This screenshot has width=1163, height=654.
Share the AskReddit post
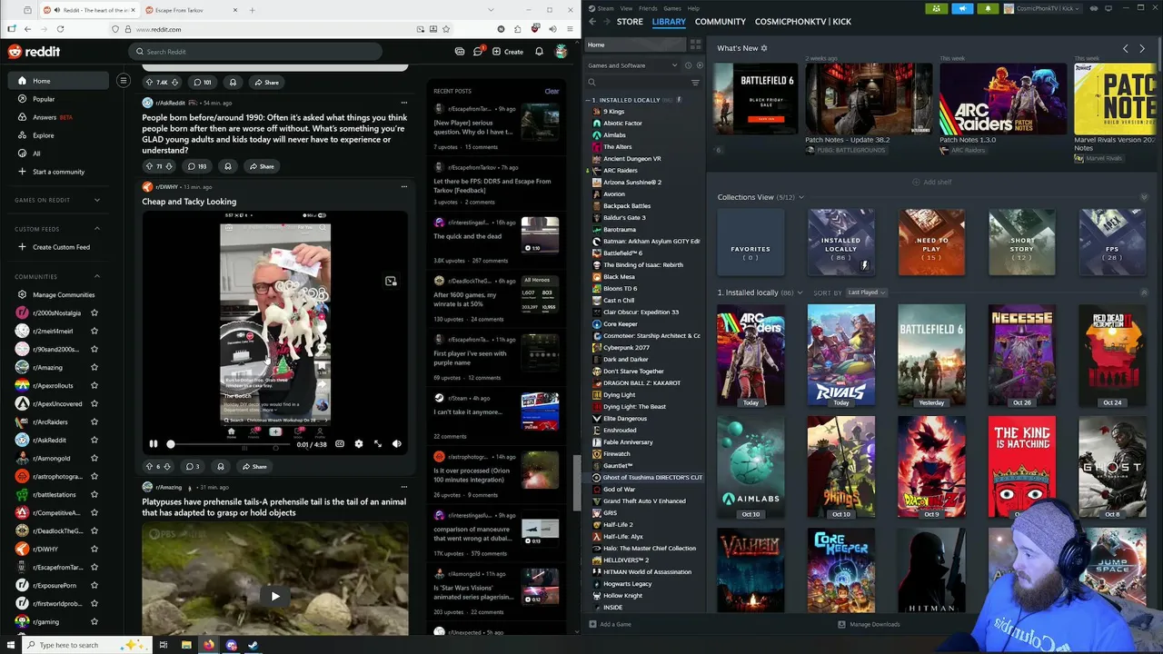click(261, 166)
